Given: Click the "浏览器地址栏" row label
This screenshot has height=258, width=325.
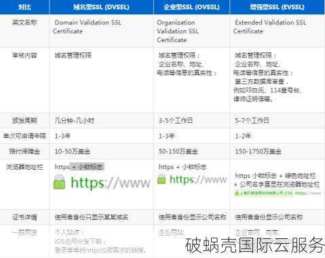Looking at the screenshot, I should [24, 167].
